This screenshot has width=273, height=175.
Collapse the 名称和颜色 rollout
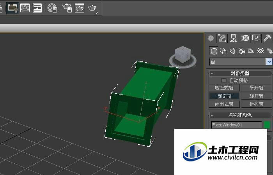(x=240, y=115)
